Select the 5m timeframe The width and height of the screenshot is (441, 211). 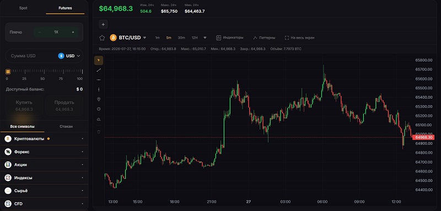click(x=169, y=37)
